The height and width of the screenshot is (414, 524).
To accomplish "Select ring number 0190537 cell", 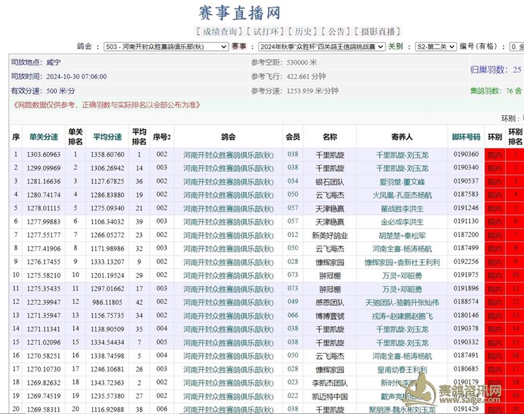I will 466,181.
